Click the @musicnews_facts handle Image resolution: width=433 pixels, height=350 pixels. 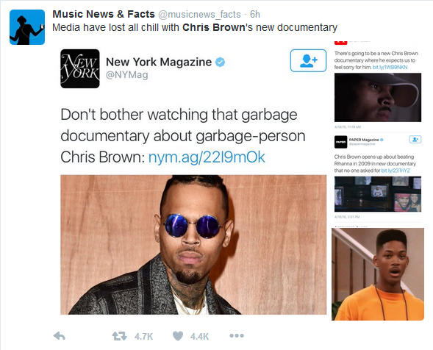199,15
